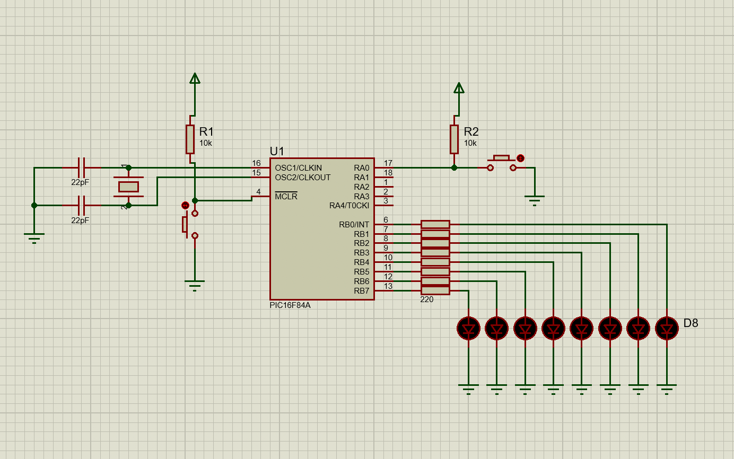Select the ground symbol below the reset button
Screen dimensions: 734x459
click(195, 286)
